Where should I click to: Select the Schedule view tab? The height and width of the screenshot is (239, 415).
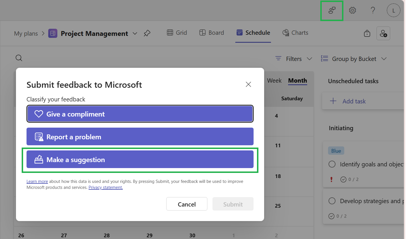(x=253, y=33)
